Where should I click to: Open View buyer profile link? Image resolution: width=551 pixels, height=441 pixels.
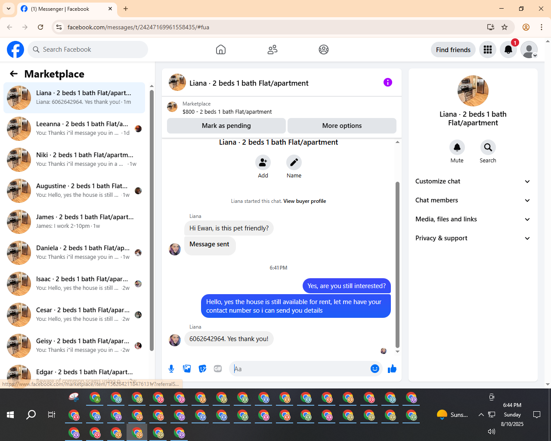(x=305, y=201)
